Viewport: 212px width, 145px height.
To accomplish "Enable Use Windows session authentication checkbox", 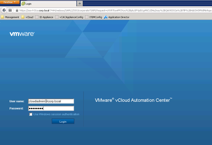I will pyautogui.click(x=31, y=114).
